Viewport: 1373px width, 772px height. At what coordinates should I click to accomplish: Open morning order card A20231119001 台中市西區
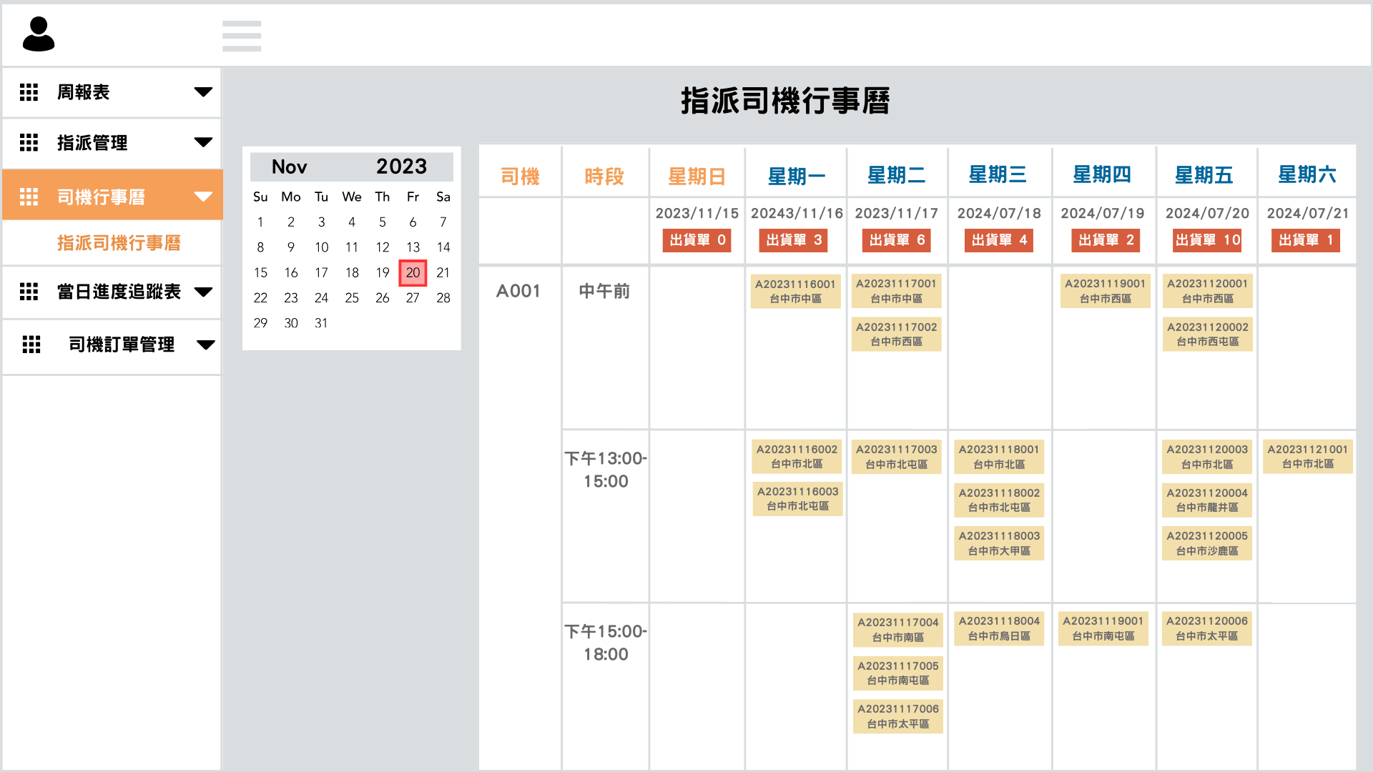[1106, 291]
